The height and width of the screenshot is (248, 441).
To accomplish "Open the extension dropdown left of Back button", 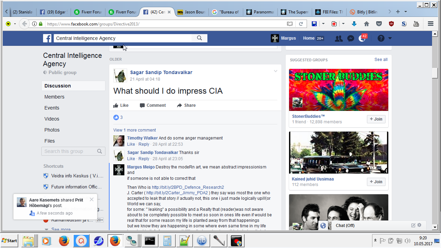I will coord(15,24).
